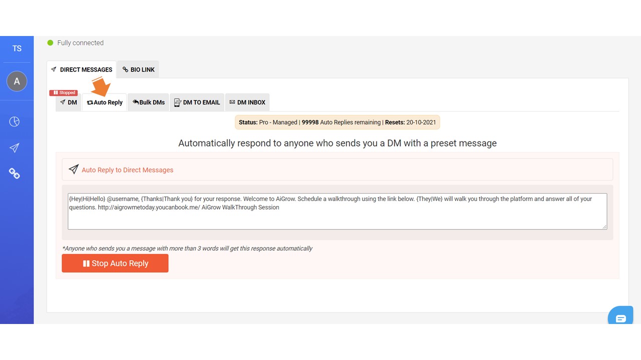Select the Auto Reply tab
The image size is (641, 360).
click(x=105, y=102)
